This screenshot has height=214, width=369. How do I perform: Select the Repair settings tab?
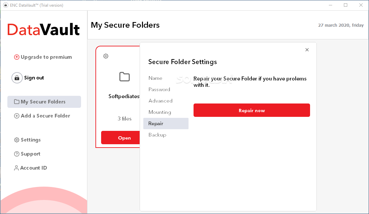pos(166,124)
